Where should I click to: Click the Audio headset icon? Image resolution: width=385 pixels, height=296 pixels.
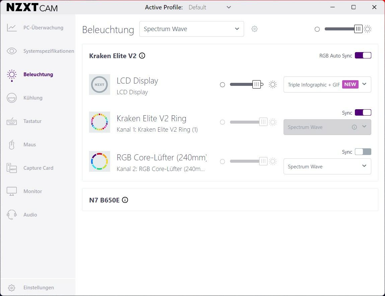[x=12, y=215]
